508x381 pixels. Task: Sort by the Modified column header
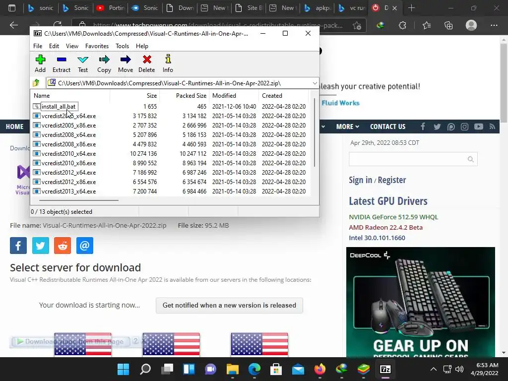click(234, 96)
